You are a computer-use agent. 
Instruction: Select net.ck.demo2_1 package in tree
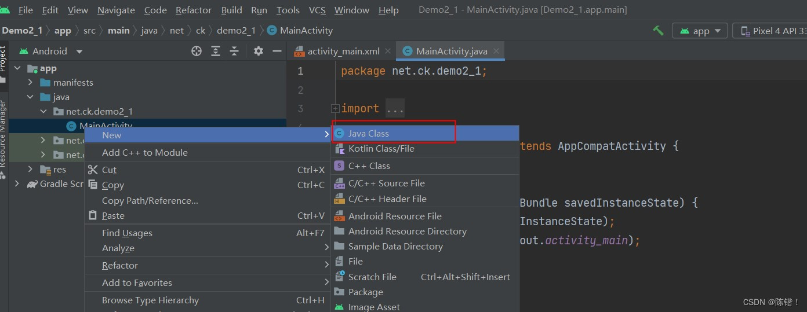(x=99, y=112)
